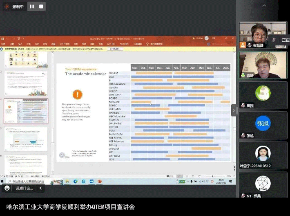This screenshot has width=290, height=216.
Task: Open Microsoft Edge from the taskbar
Action: pos(75,182)
